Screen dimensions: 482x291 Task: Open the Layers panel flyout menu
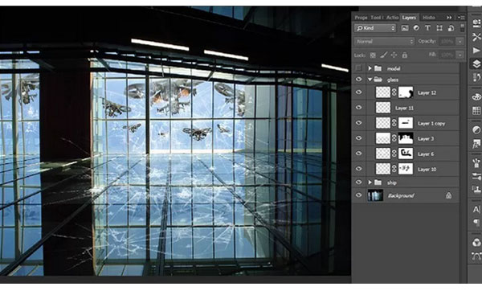[x=461, y=18]
